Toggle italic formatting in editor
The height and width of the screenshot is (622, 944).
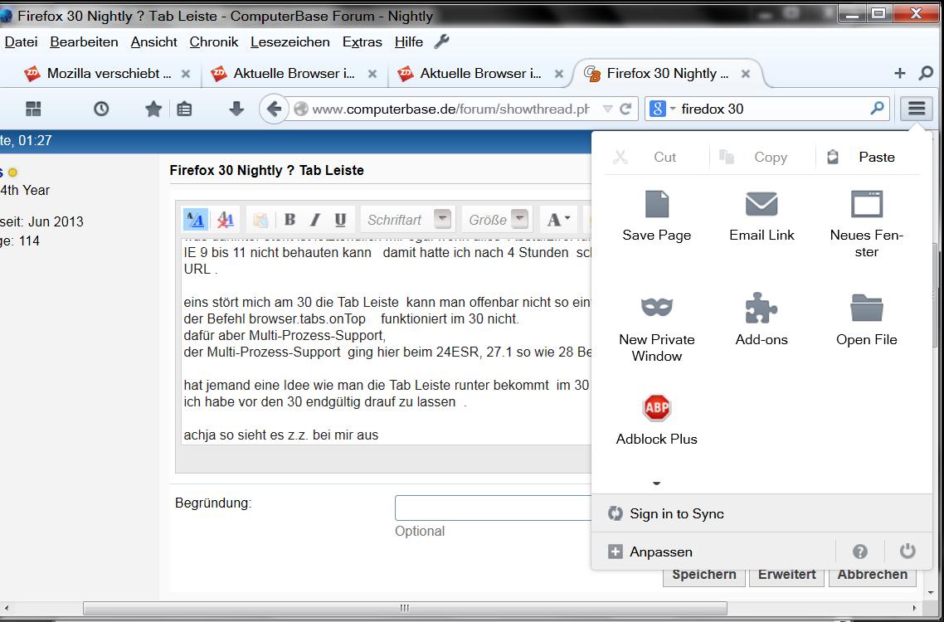pyautogui.click(x=315, y=220)
